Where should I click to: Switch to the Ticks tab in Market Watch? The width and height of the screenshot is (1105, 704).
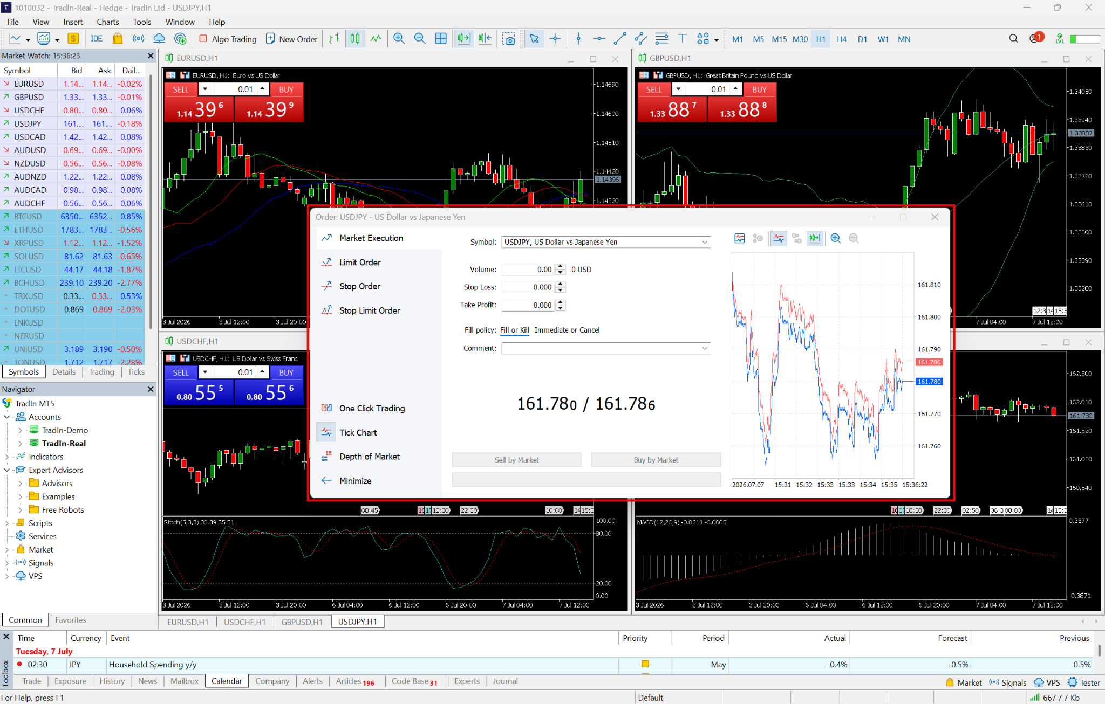136,372
